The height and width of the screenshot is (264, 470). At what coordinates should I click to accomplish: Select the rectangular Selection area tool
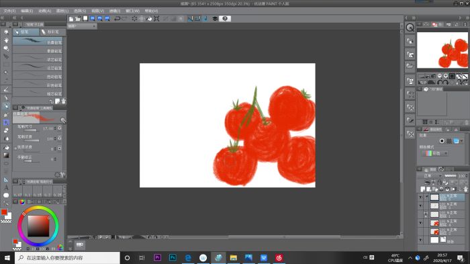(x=6, y=64)
